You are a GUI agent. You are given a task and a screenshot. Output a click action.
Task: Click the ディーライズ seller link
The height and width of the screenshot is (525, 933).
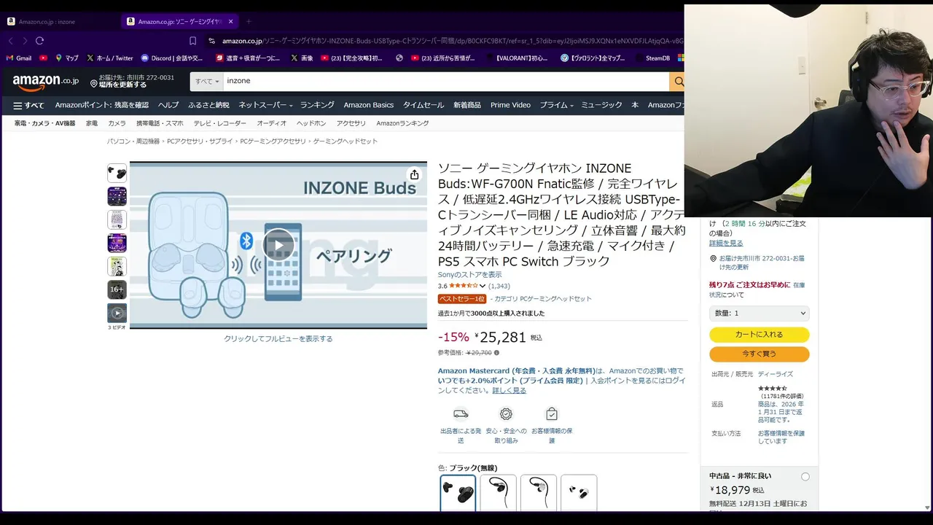tap(775, 374)
